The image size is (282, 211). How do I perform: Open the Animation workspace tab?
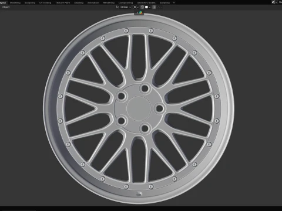tap(93, 3)
